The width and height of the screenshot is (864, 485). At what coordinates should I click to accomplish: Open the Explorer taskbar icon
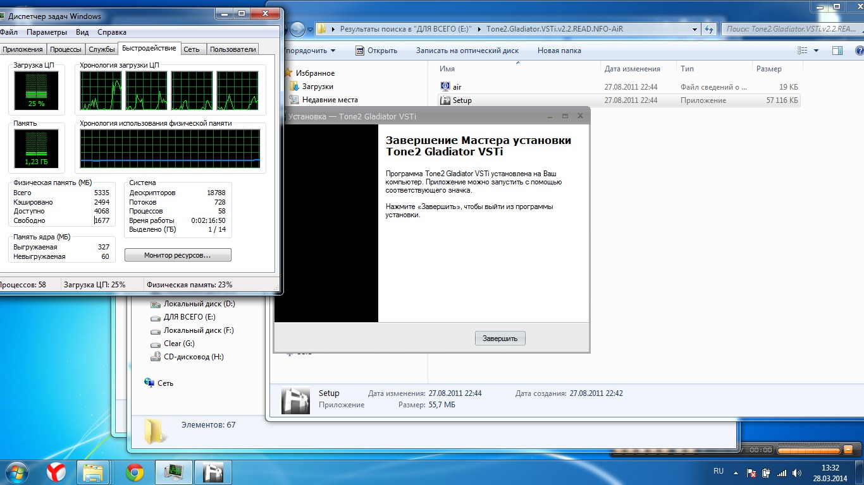93,472
